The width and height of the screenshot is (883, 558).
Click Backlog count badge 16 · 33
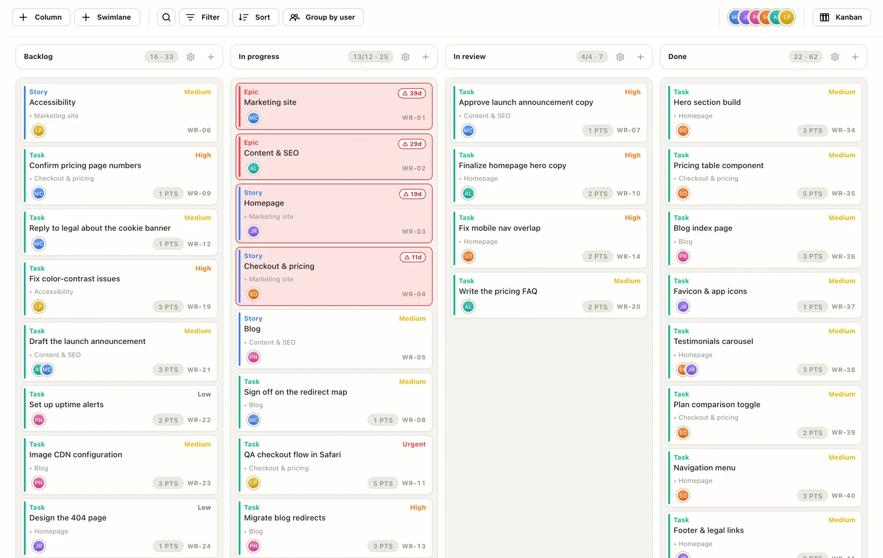pos(162,57)
